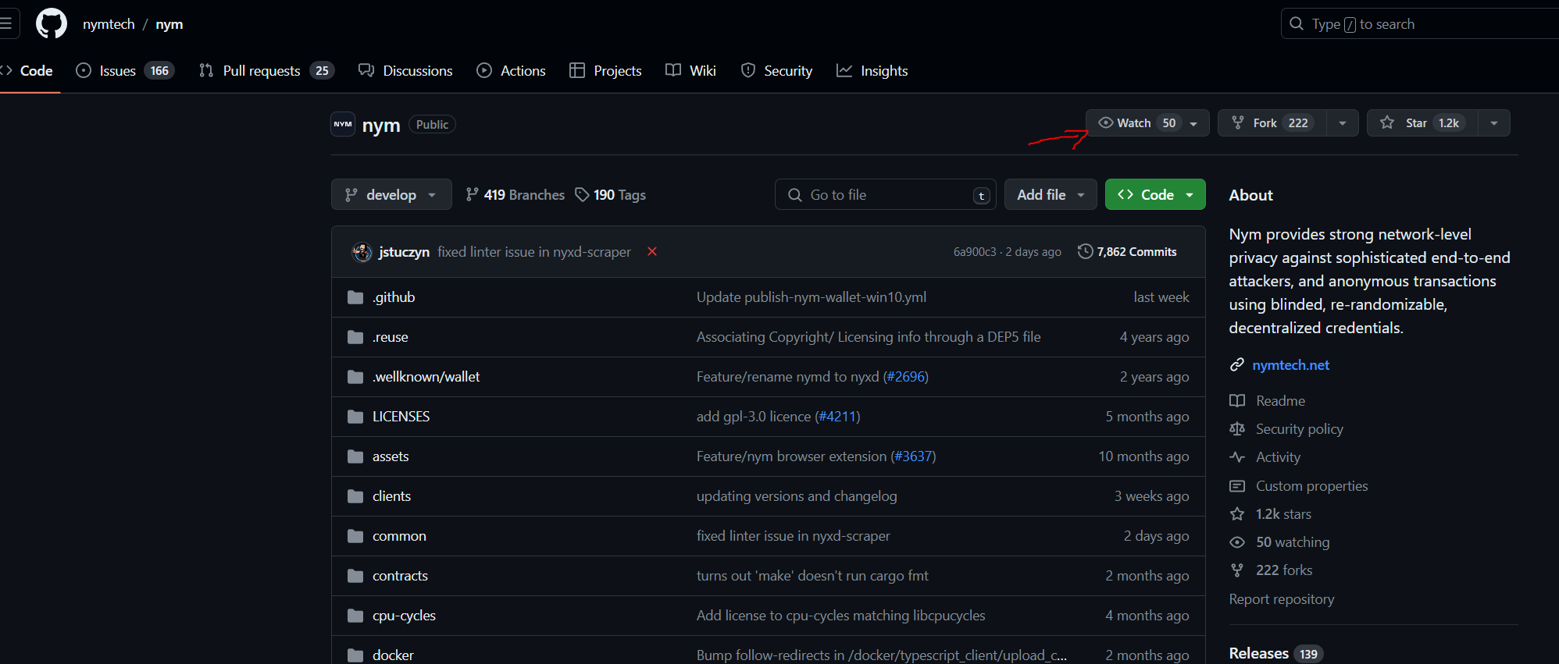This screenshot has height=664, width=1559.
Task: Open the .wellknown/wallet folder name
Action: pyautogui.click(x=426, y=377)
